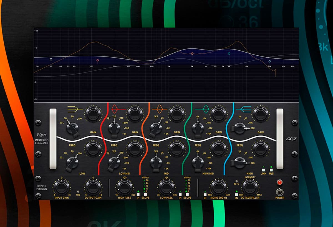The width and height of the screenshot is (333, 227).
Task: Select the low band node near 30 Hz
Action: pos(51,59)
